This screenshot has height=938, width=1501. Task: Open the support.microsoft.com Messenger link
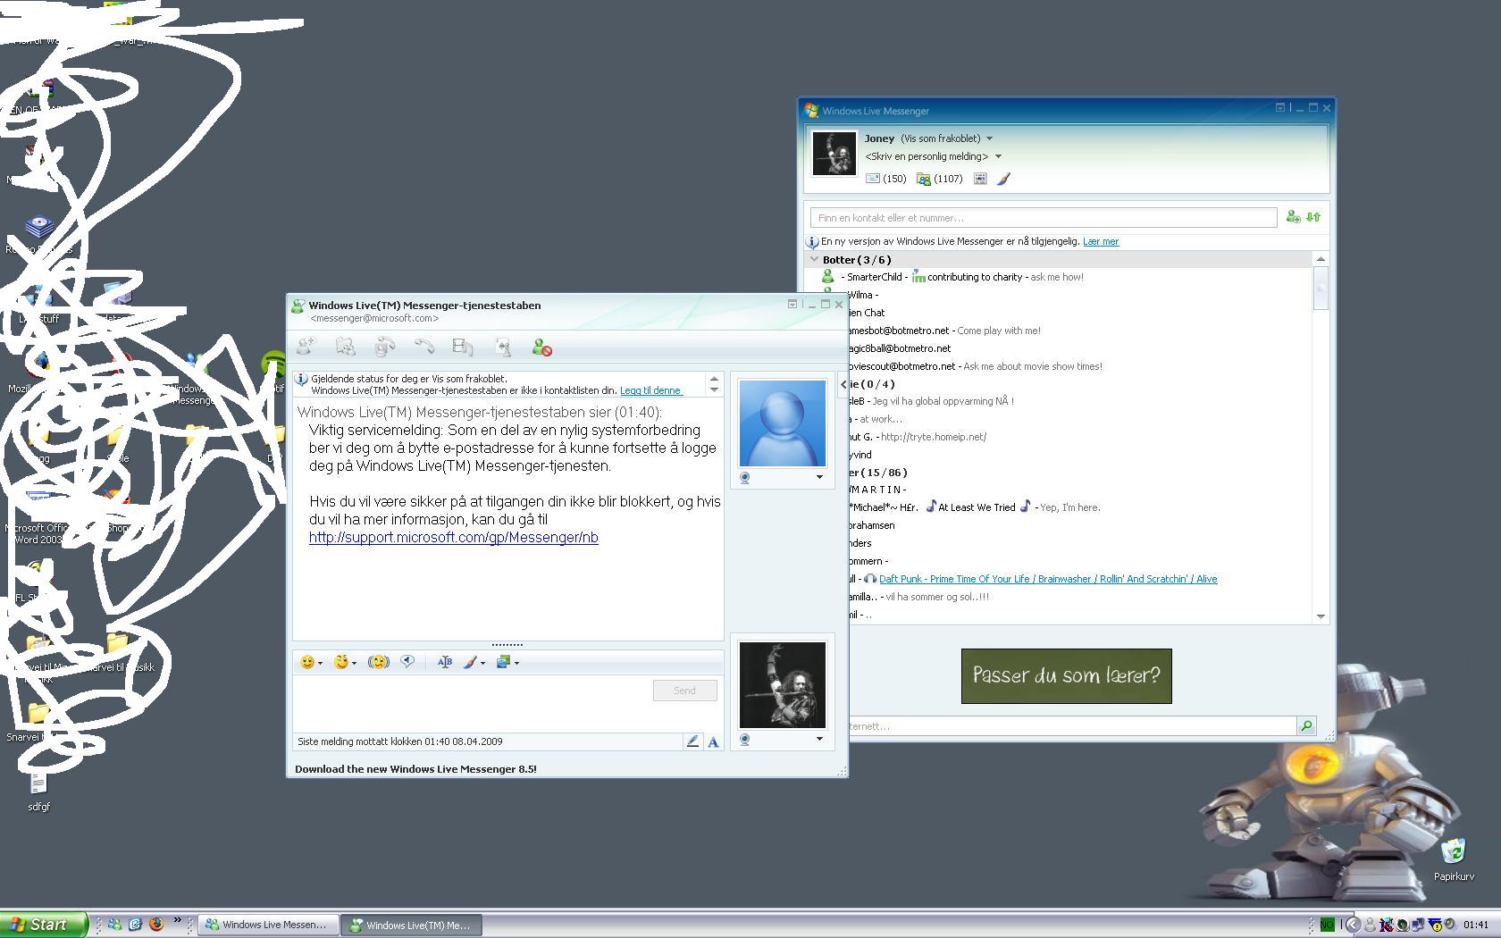click(454, 537)
